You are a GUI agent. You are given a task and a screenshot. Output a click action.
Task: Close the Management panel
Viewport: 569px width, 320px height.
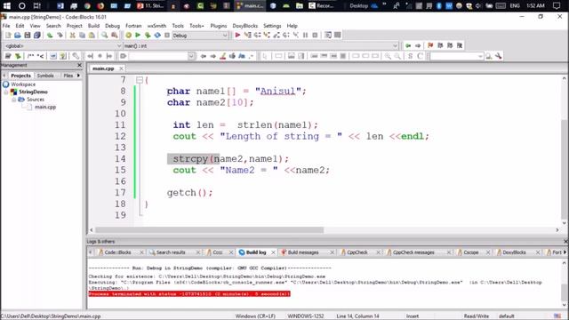coord(79,65)
